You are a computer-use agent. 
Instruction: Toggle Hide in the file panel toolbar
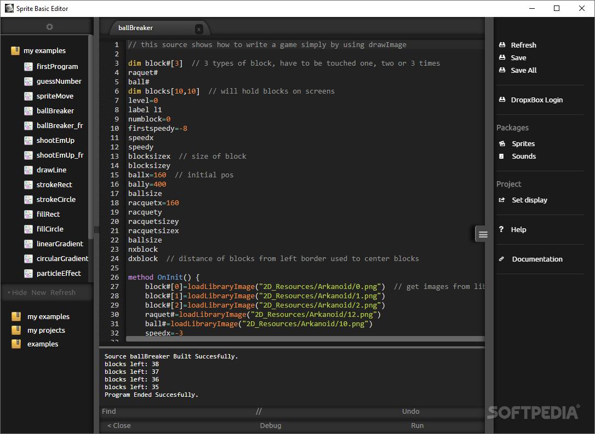[18, 293]
